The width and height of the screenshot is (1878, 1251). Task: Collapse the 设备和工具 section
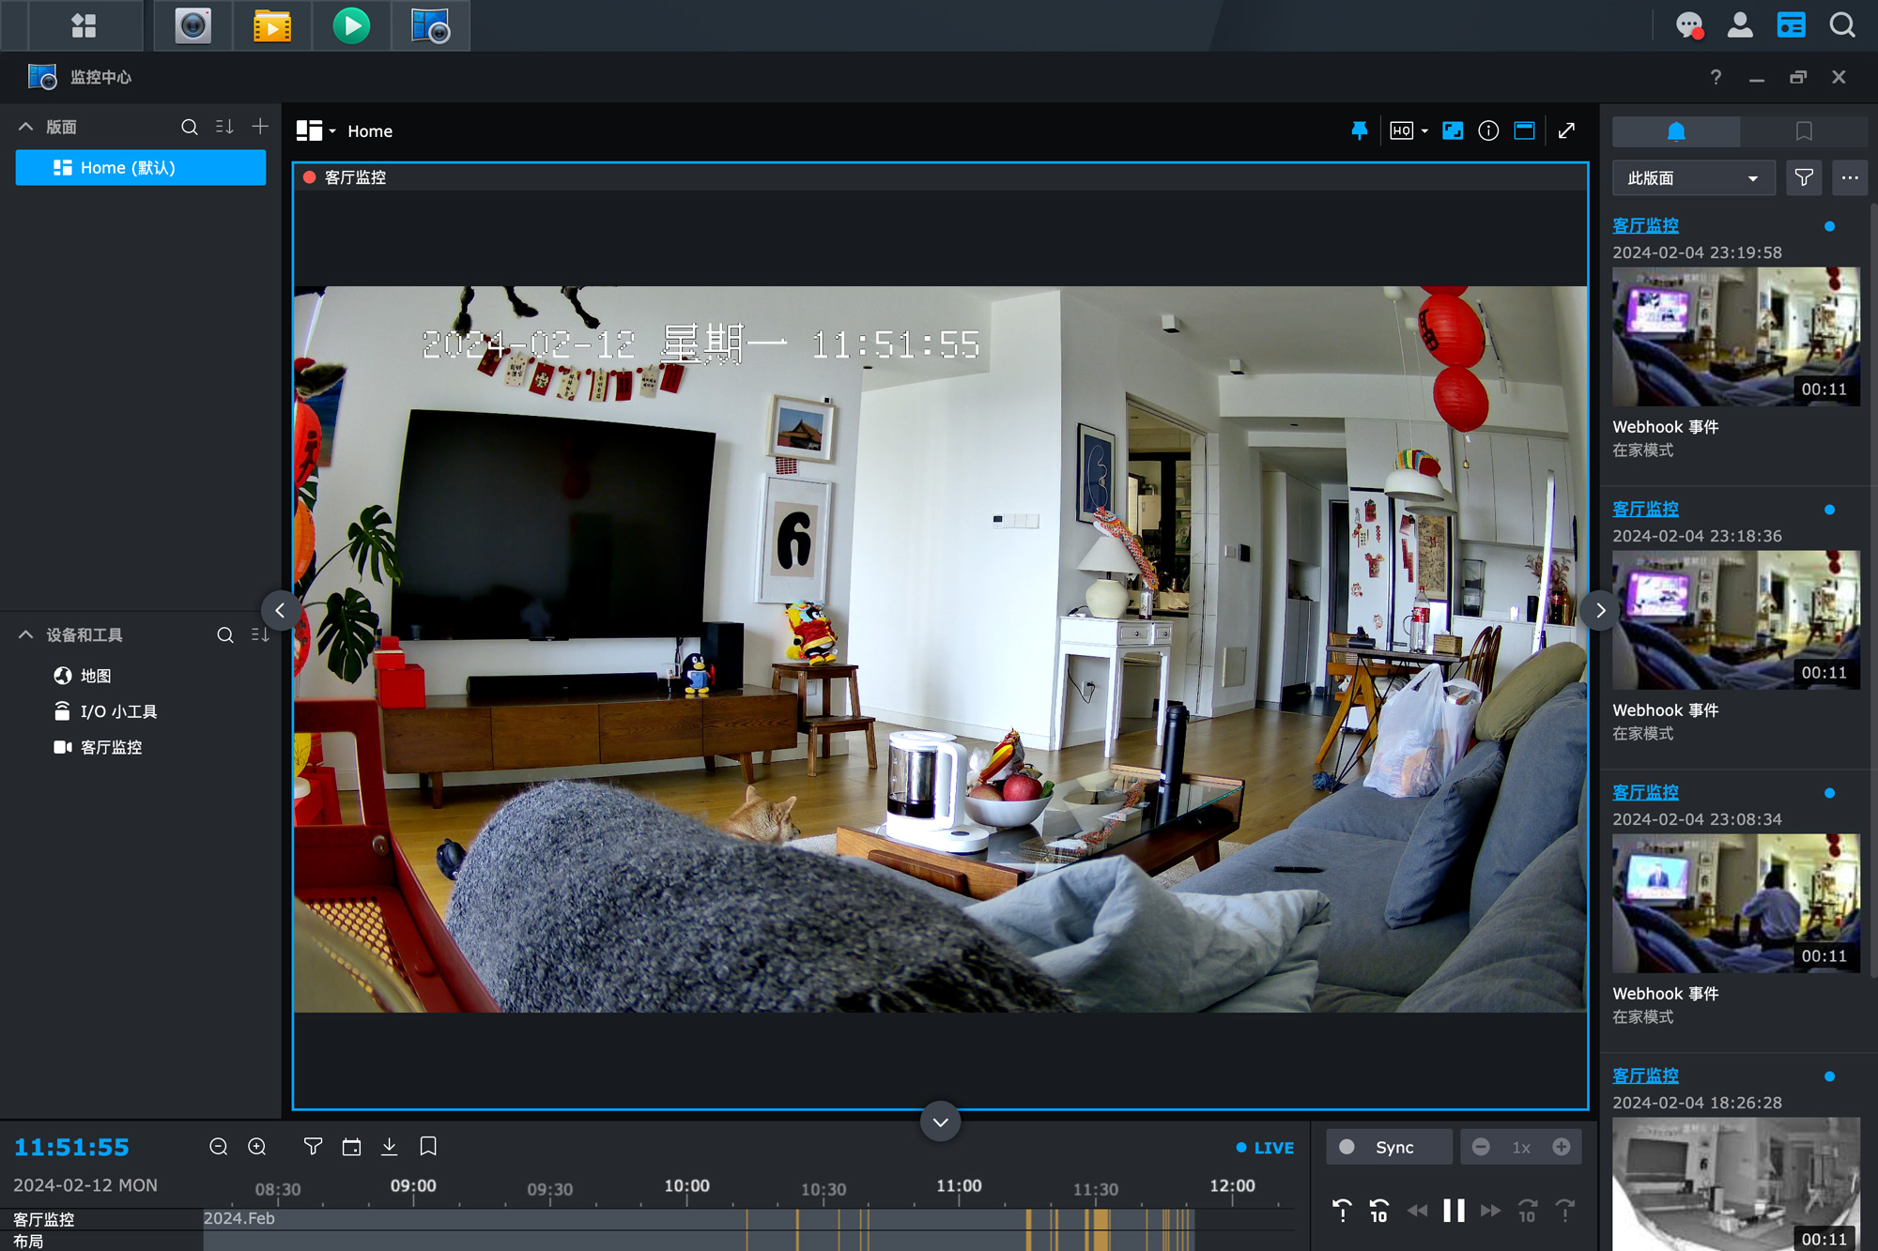[x=25, y=635]
